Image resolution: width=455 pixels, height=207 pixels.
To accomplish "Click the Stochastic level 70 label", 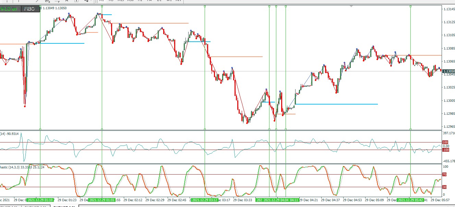I will (444, 175).
